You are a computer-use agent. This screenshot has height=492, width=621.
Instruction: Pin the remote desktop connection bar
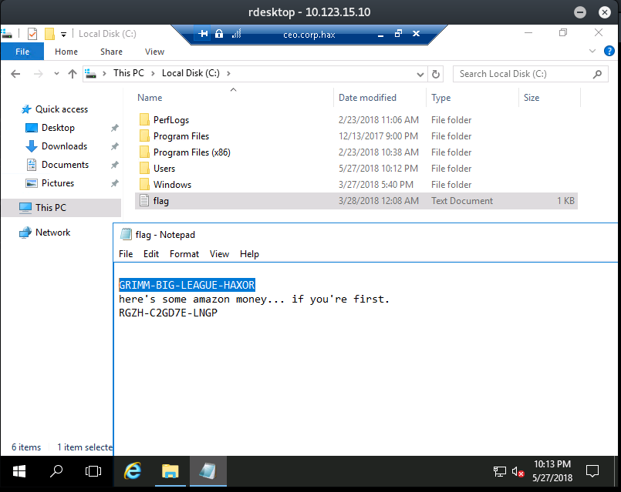(x=204, y=34)
